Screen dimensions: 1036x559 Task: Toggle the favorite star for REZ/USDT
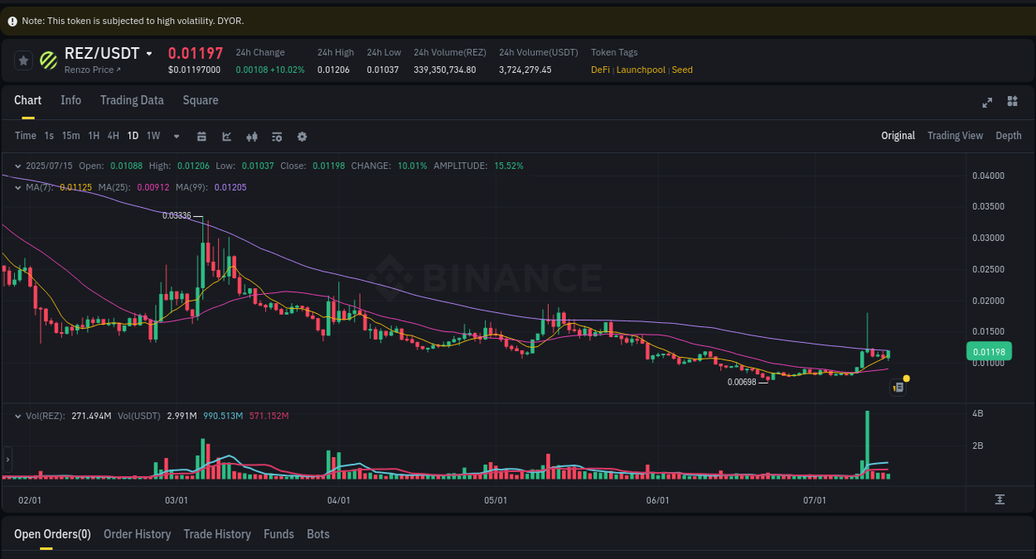[x=23, y=60]
